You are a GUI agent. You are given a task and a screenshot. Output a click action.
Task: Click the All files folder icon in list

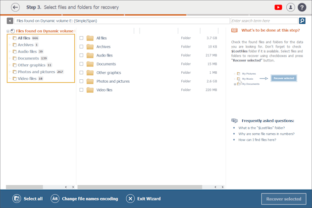tap(90, 38)
